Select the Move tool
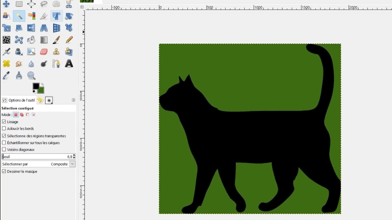 (x=6, y=4)
